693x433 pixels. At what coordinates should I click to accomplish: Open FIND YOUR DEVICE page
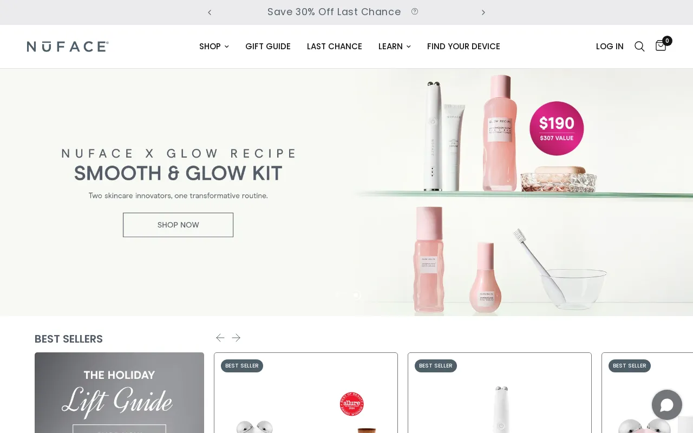[463, 47]
